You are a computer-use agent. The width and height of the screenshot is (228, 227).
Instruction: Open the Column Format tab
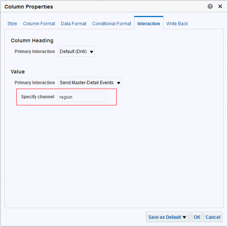coord(39,24)
